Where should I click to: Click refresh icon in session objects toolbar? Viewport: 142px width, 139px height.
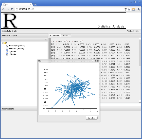coord(46,39)
